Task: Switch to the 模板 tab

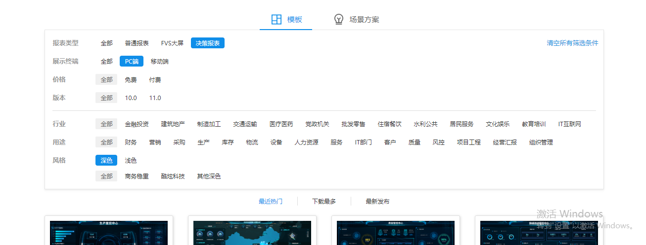Action: (286, 20)
